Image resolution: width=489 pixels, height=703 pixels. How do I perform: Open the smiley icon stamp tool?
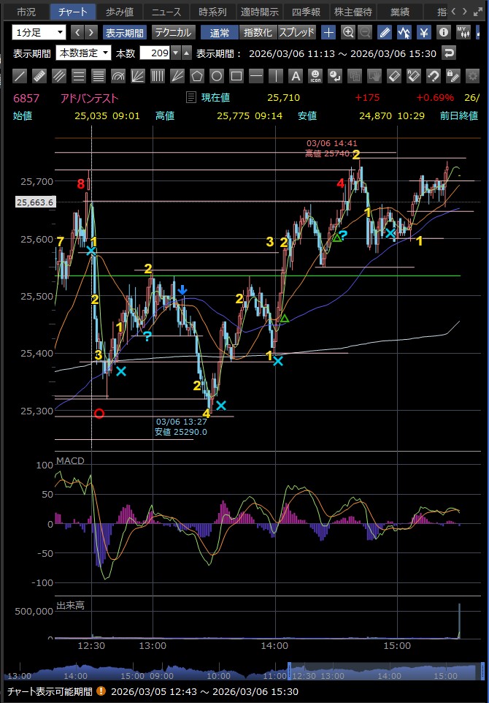click(315, 75)
